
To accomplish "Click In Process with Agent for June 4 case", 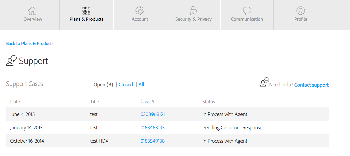I will [x=225, y=115].
